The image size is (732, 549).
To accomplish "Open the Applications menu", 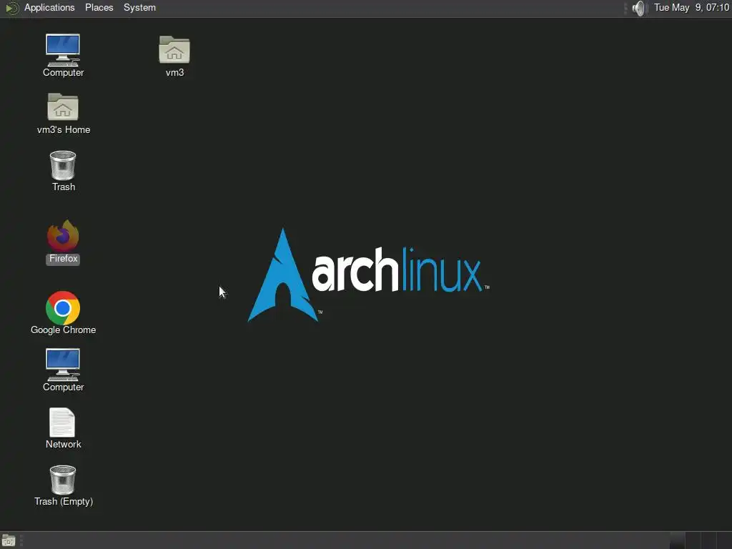I will click(x=49, y=7).
